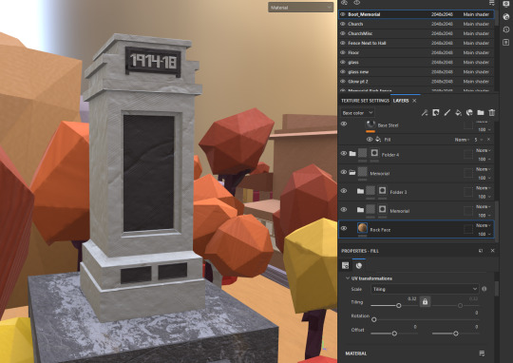Remove the Fill effect with its X
The image size is (513, 363).
[488, 140]
